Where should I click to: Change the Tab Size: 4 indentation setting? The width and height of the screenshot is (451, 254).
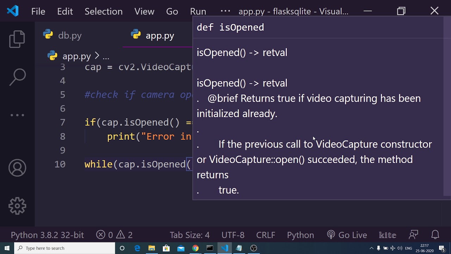[190, 235]
